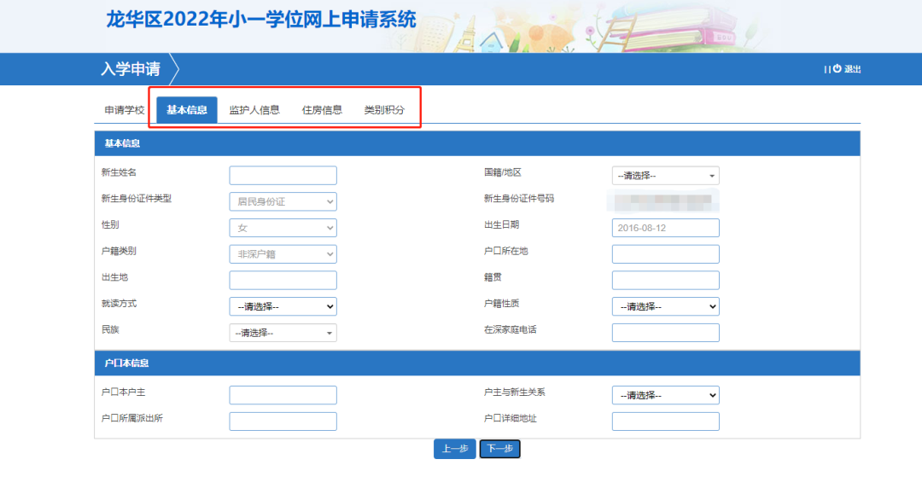
Task: Expand the 性别 selection dropdown
Action: [x=283, y=228]
